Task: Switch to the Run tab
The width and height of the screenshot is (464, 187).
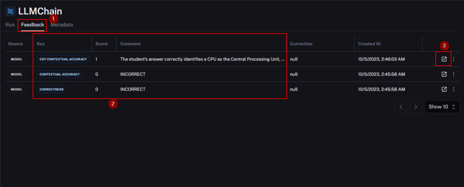Action: coord(10,25)
